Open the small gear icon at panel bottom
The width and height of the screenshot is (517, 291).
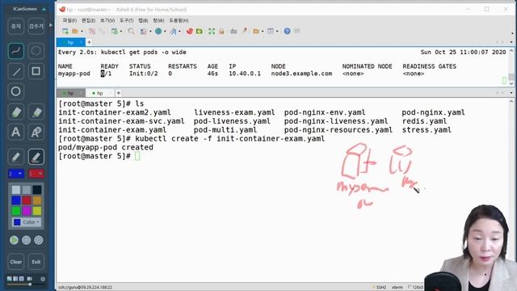(43, 279)
